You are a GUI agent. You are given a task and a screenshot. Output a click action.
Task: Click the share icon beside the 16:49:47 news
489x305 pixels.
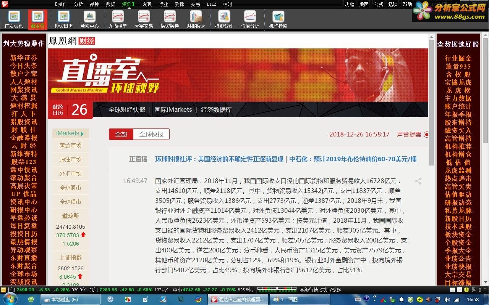[418, 181]
